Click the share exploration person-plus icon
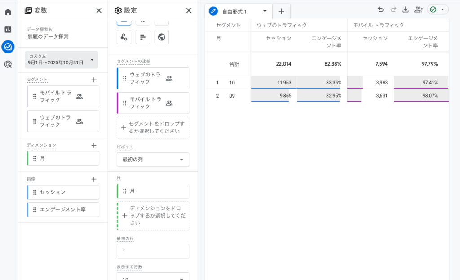The width and height of the screenshot is (460, 280). pyautogui.click(x=419, y=10)
